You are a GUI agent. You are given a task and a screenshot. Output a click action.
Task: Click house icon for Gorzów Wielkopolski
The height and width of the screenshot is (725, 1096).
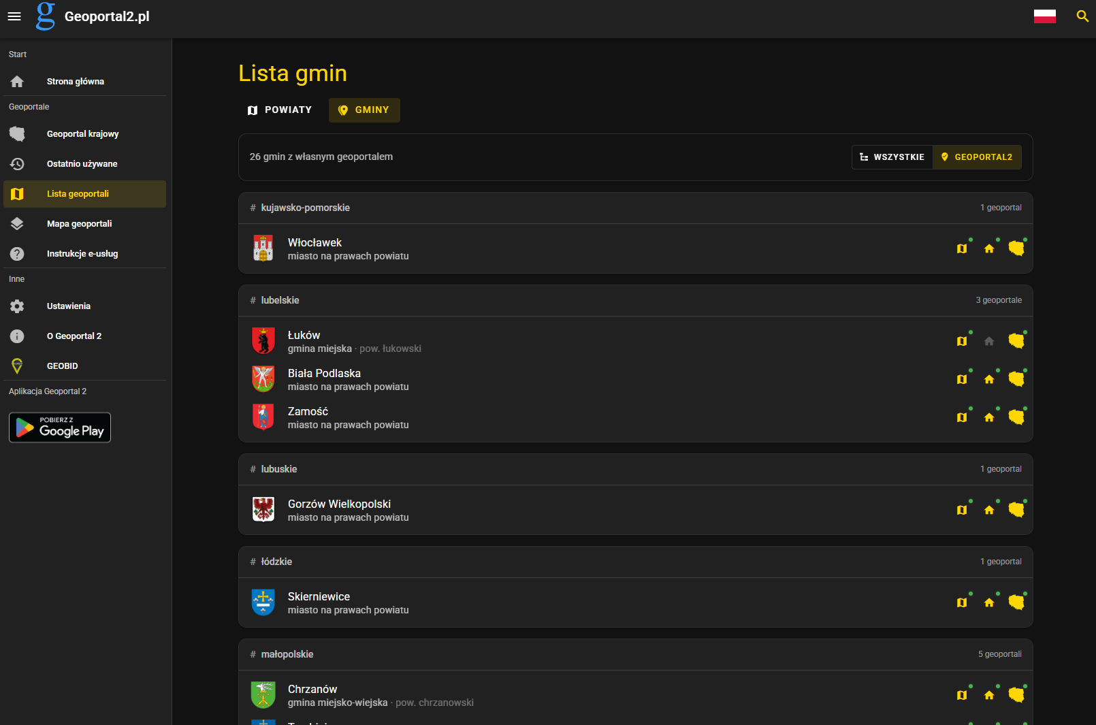tap(989, 510)
